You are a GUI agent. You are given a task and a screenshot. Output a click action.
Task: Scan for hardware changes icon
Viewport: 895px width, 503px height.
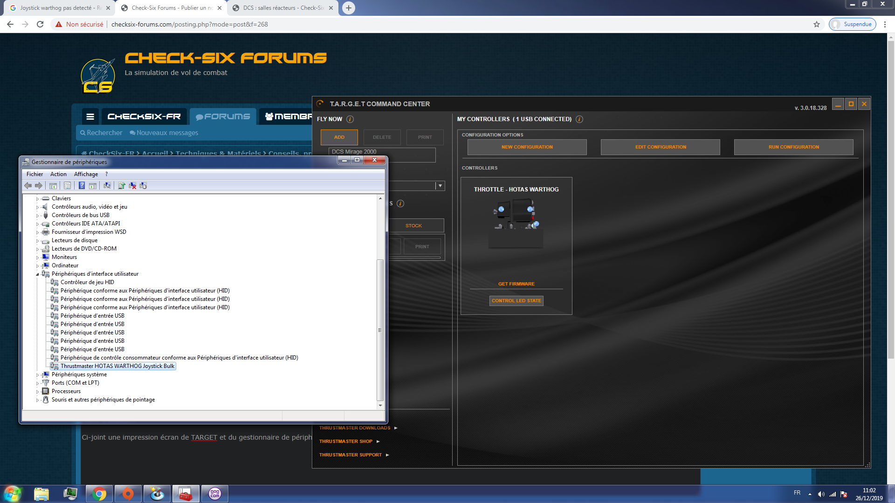point(107,185)
